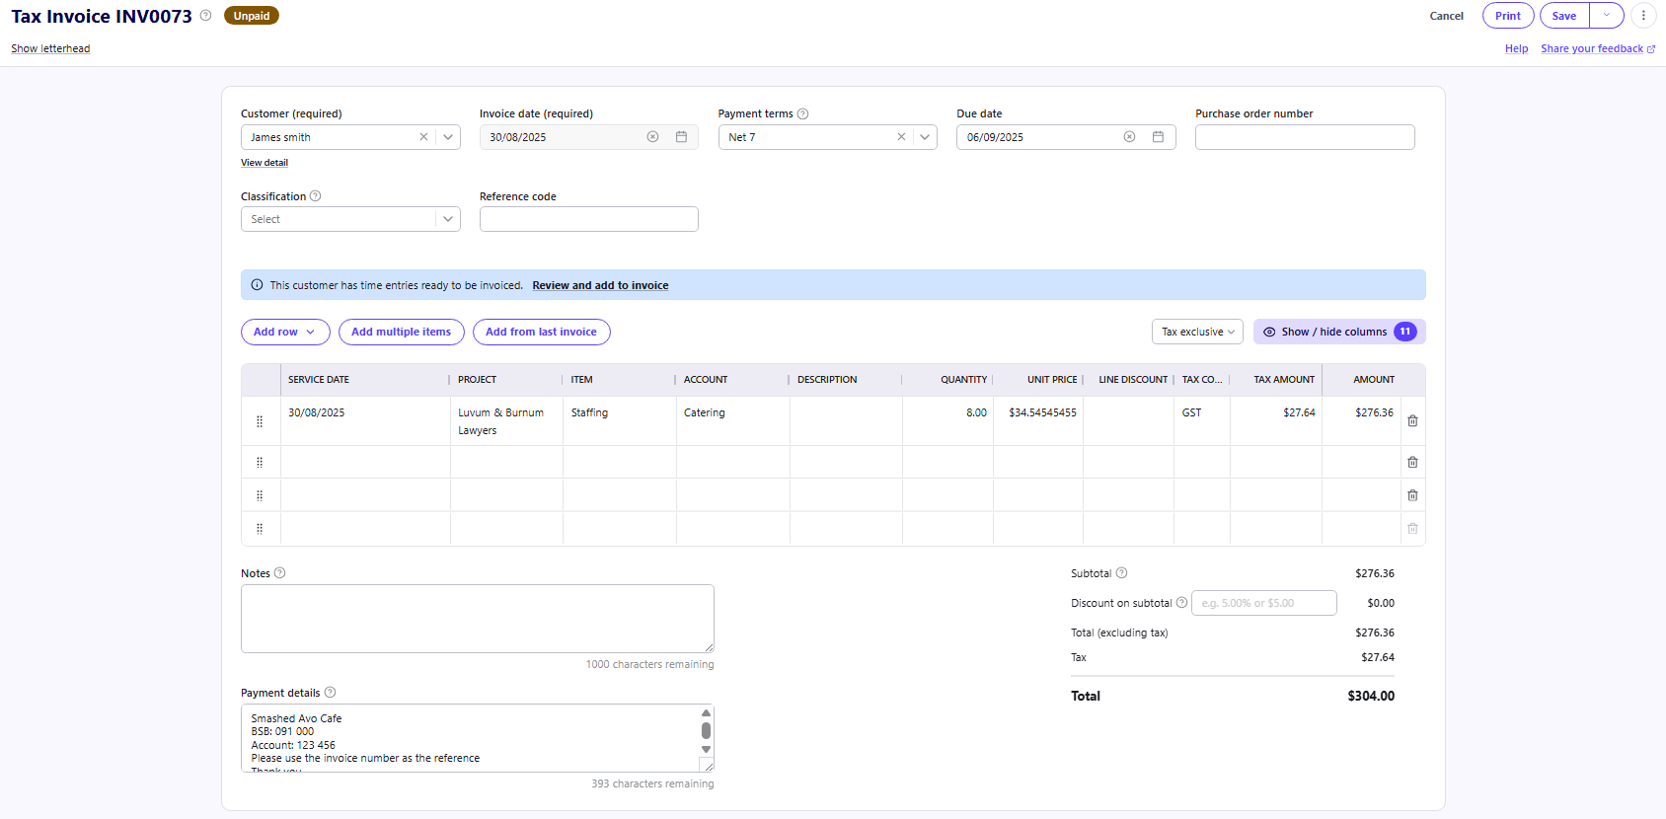Click the Reference code field
1666x819 pixels.
[x=589, y=219]
